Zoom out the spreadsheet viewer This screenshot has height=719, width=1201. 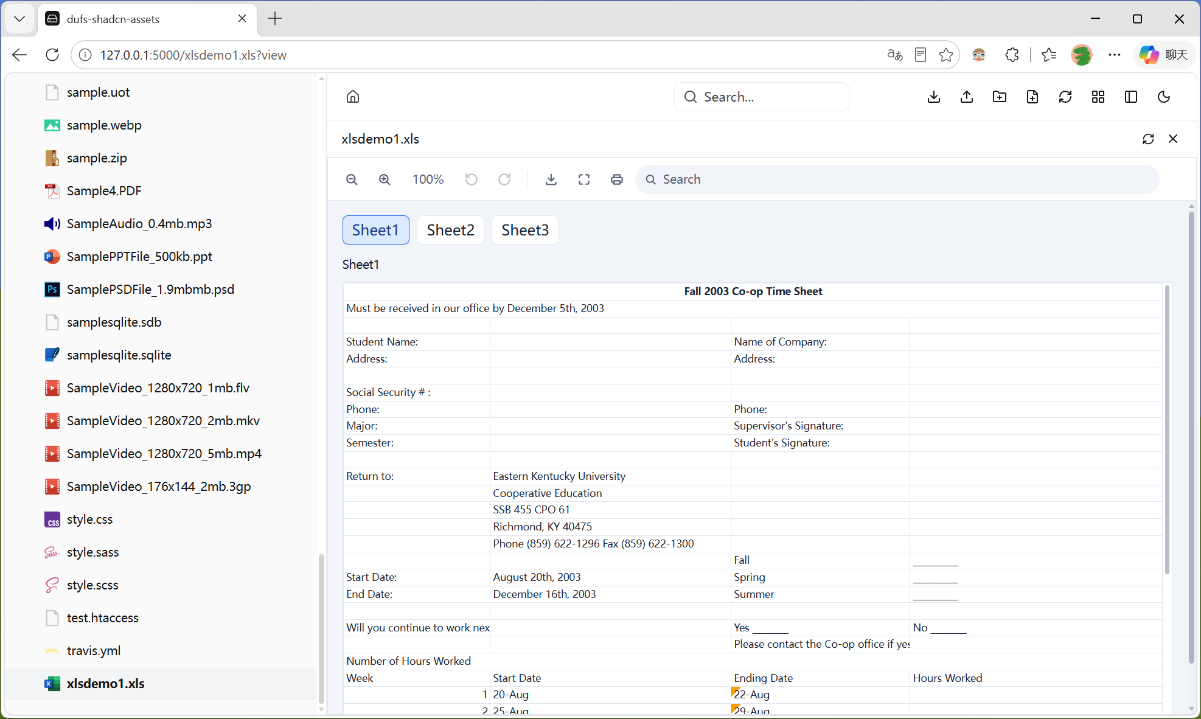coord(352,179)
